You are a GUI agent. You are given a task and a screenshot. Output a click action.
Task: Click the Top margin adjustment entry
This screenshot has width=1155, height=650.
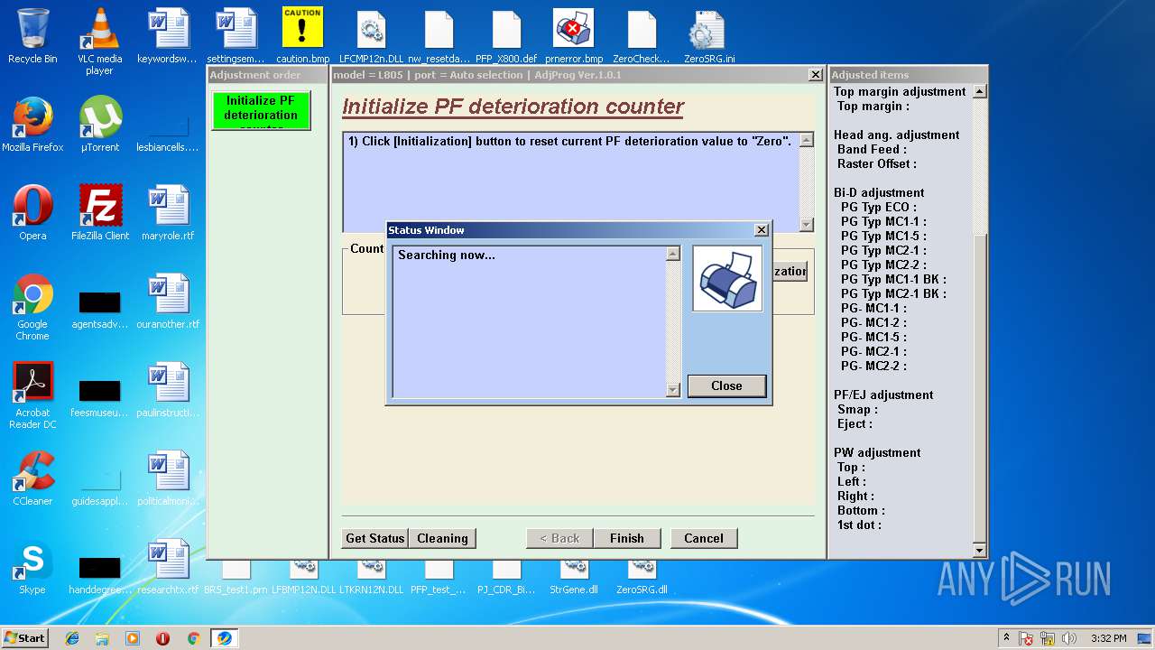(x=900, y=91)
